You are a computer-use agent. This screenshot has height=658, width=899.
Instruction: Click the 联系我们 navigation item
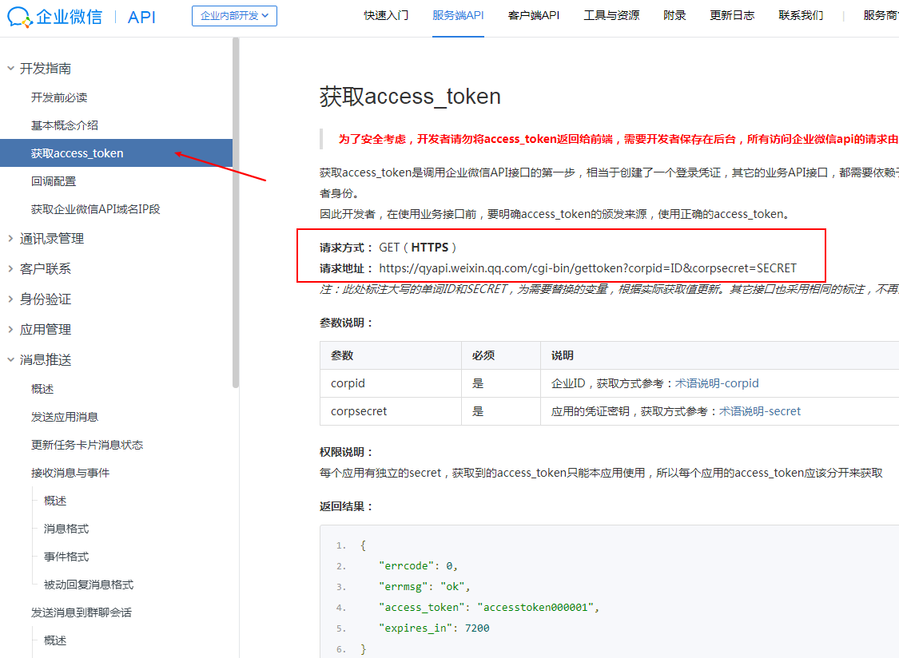[801, 15]
